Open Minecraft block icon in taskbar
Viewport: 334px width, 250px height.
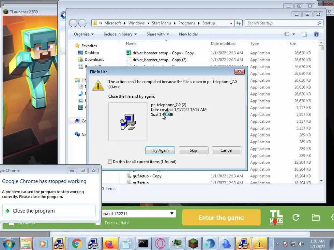click(193, 243)
